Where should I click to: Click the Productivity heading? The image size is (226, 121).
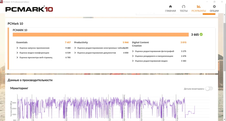point(81,42)
